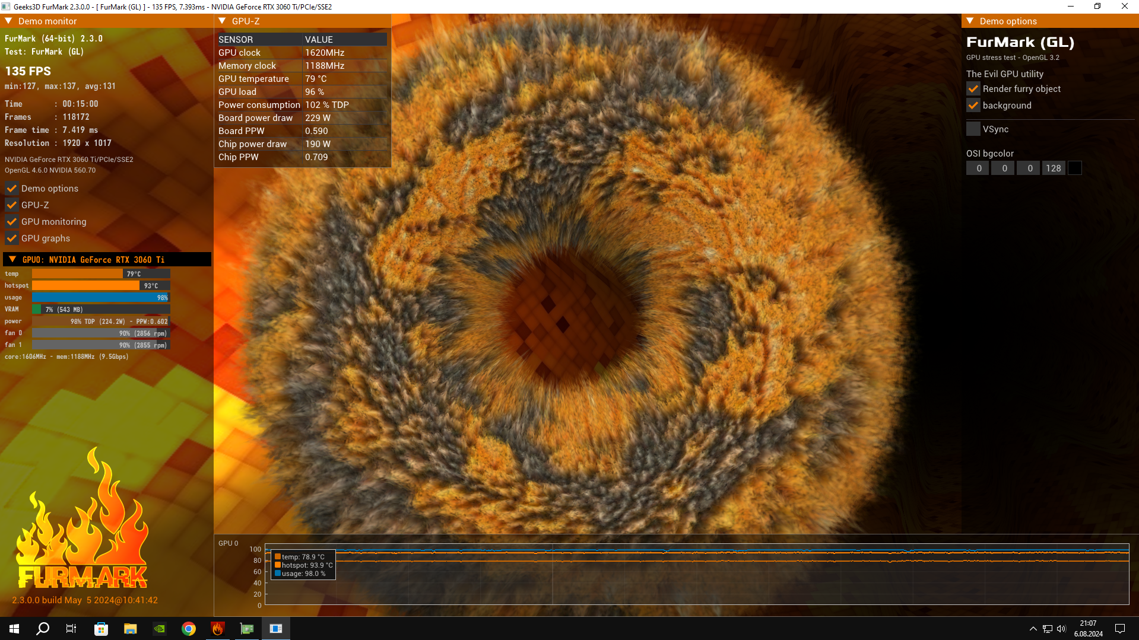Click the fan 1 speed bar
This screenshot has height=640, width=1139.
coord(101,345)
